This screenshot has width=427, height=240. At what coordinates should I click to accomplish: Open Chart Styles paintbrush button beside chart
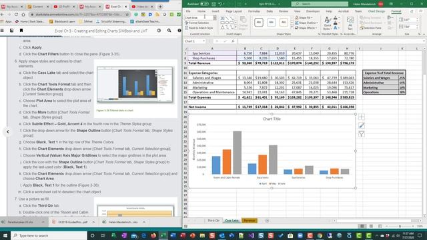click(x=362, y=125)
